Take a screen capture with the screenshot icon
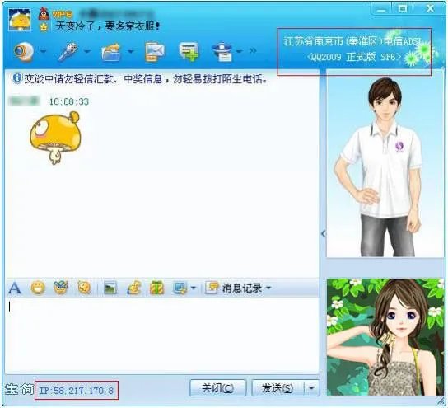The image size is (448, 408). click(180, 288)
